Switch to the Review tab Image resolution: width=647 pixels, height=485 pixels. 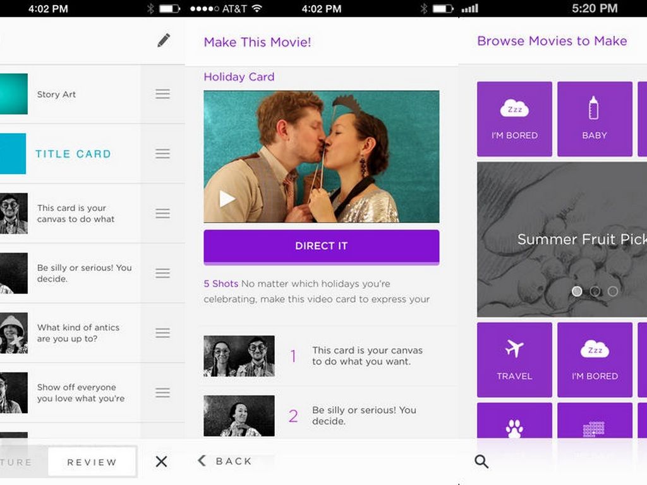tap(92, 462)
